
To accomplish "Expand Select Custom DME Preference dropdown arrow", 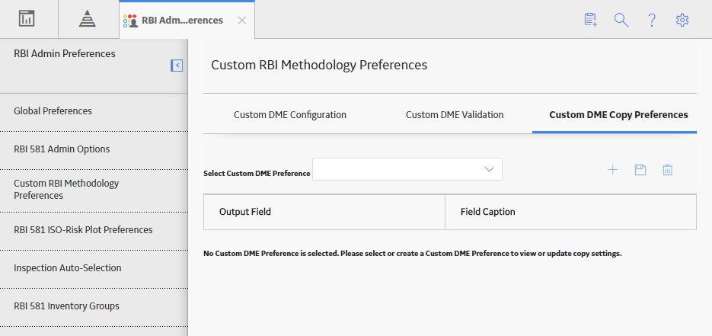I will [489, 169].
